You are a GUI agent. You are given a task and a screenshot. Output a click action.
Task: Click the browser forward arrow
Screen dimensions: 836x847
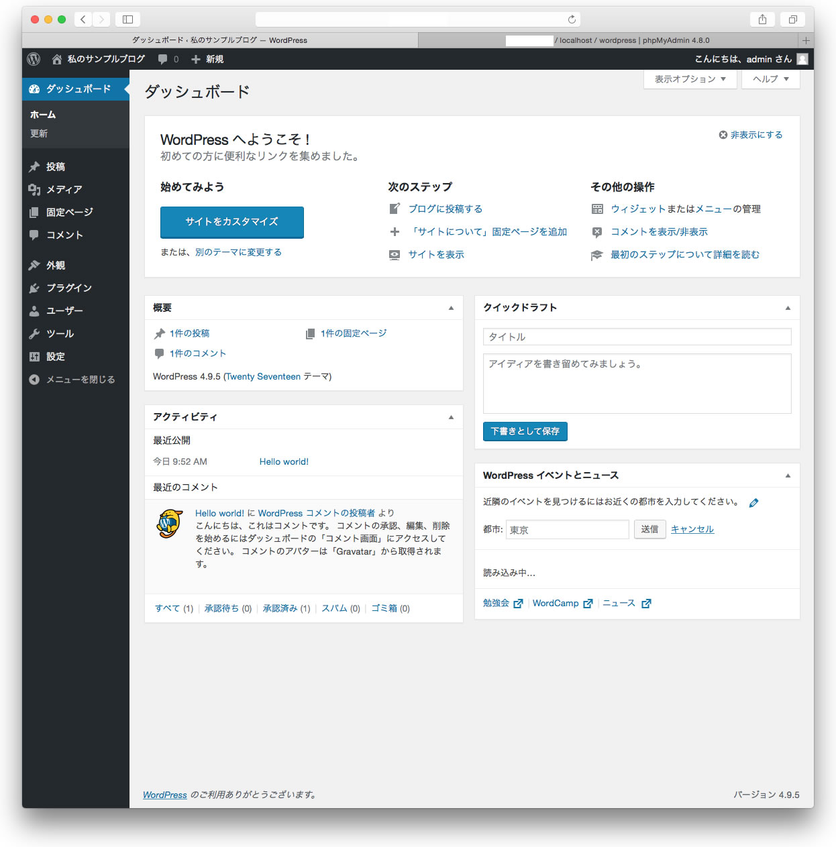pyautogui.click(x=101, y=19)
